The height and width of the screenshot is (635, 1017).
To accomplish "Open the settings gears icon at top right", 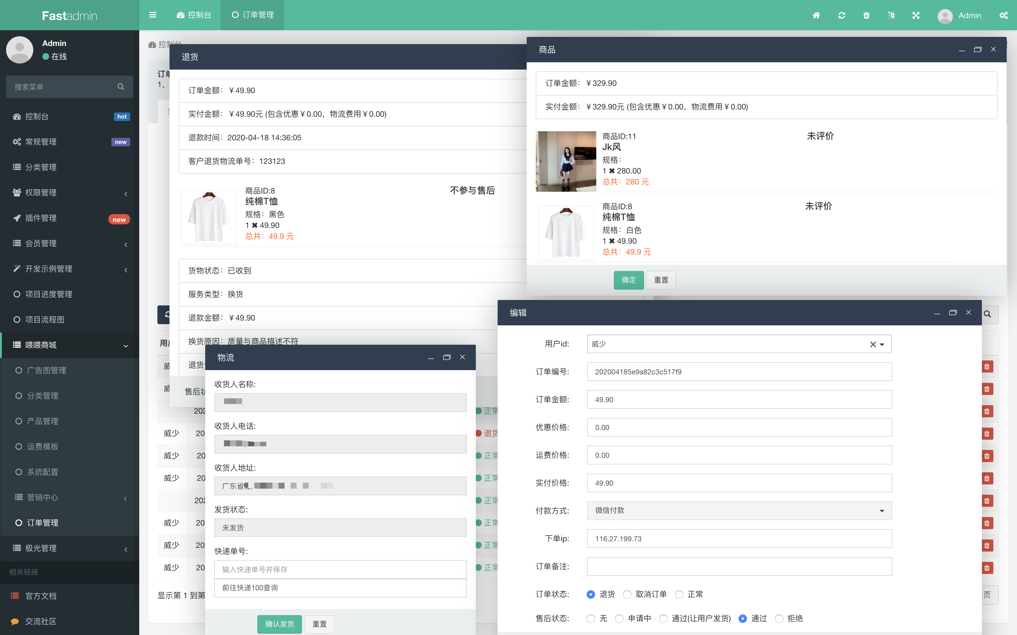I will 1004,15.
